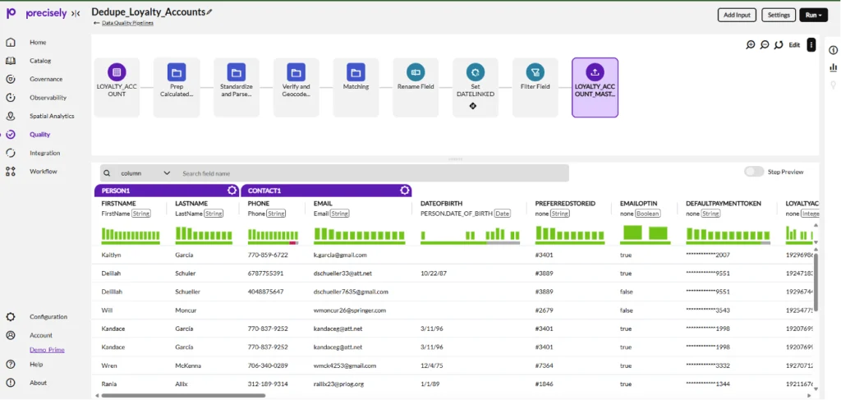Viewport: 841px width, 400px height.
Task: Open the bar chart panel icon on the right
Action: [x=833, y=67]
